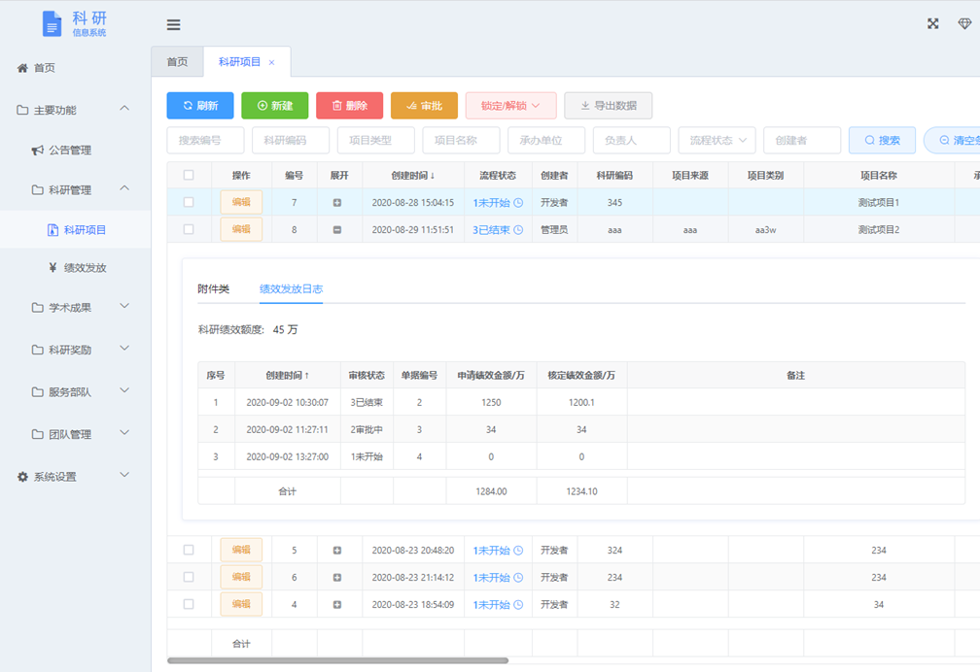980x672 pixels.
Task: Click the clock icon in row 5 status
Action: click(x=518, y=551)
